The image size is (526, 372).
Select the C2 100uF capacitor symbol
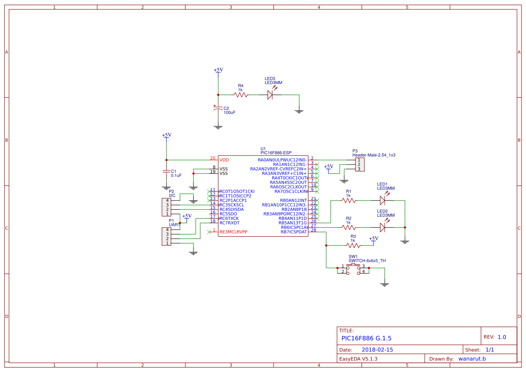coord(218,108)
